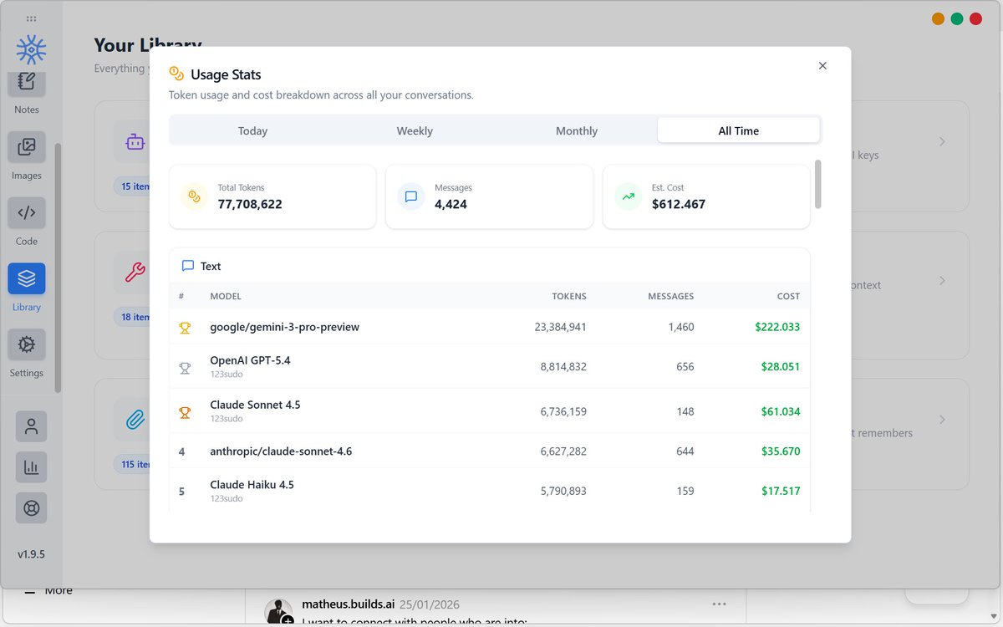Click the $612.467 estimated cost value
The height and width of the screenshot is (627, 1003).
679,204
